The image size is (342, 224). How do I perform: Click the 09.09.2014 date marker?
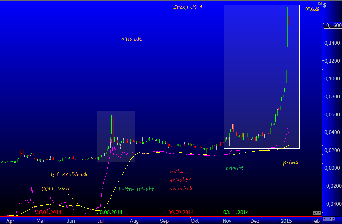(181, 212)
